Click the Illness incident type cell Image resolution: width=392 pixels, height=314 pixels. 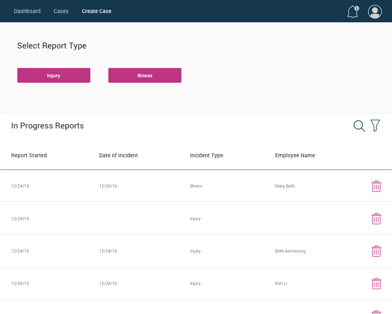point(196,186)
